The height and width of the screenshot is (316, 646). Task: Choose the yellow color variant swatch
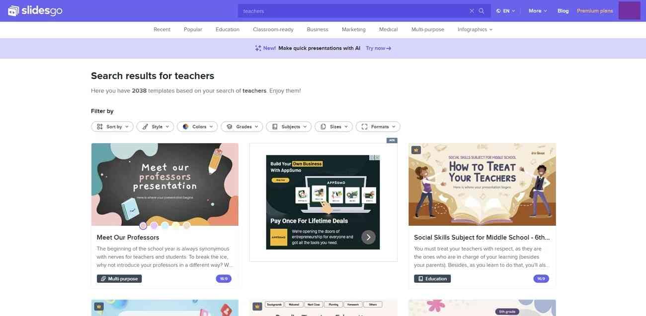coord(176,226)
